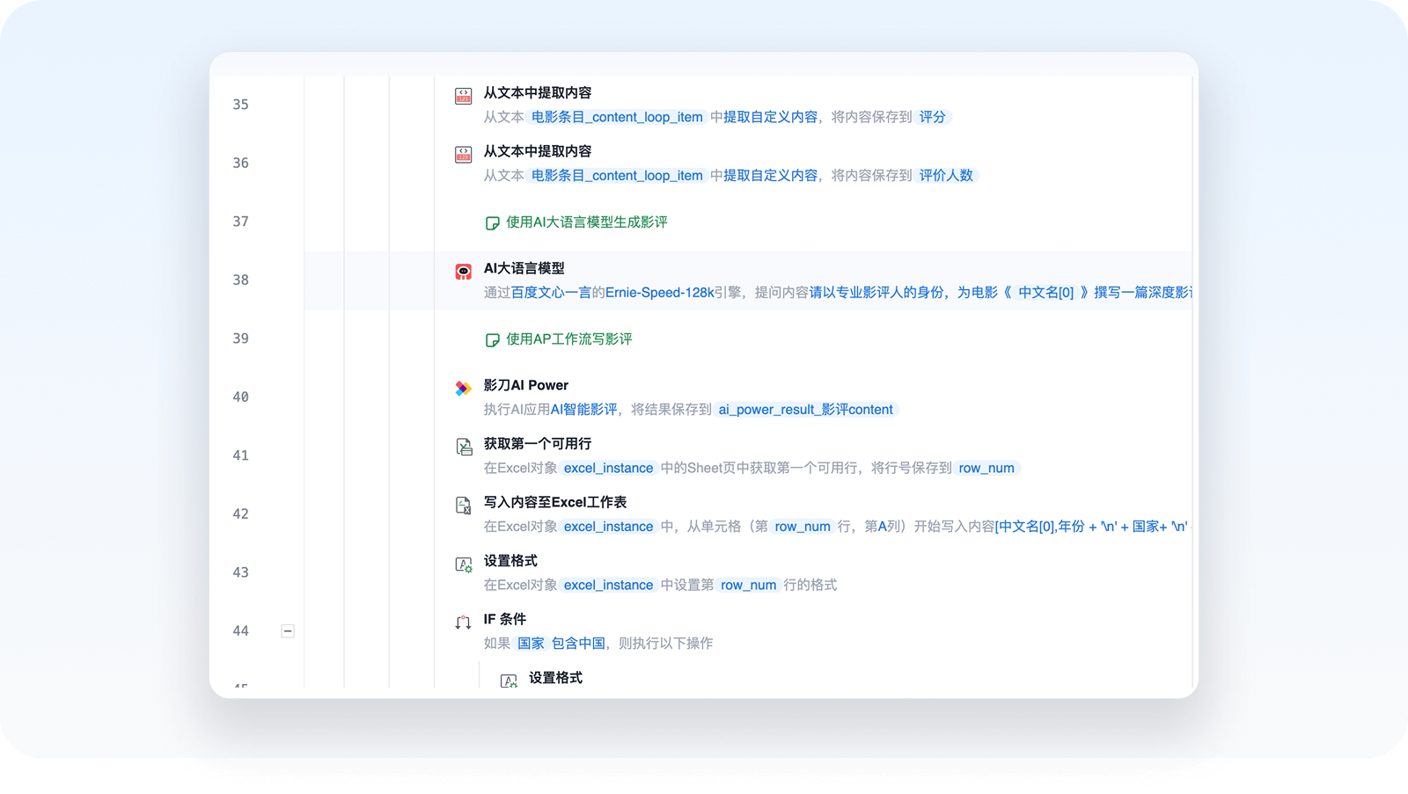Click the AI智能影评 application link
This screenshot has width=1408, height=794.
click(583, 410)
